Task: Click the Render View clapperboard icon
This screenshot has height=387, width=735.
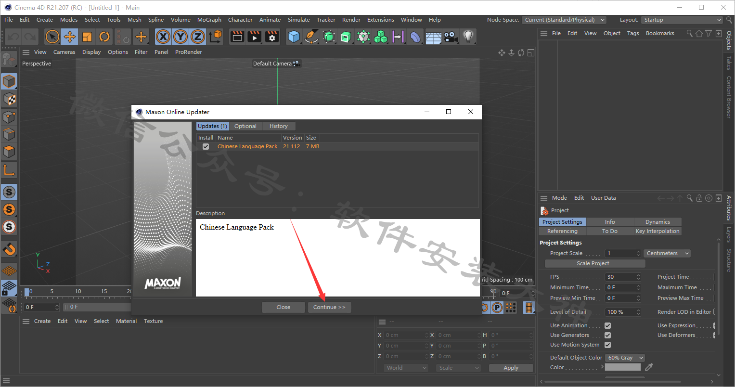Action: tap(237, 37)
